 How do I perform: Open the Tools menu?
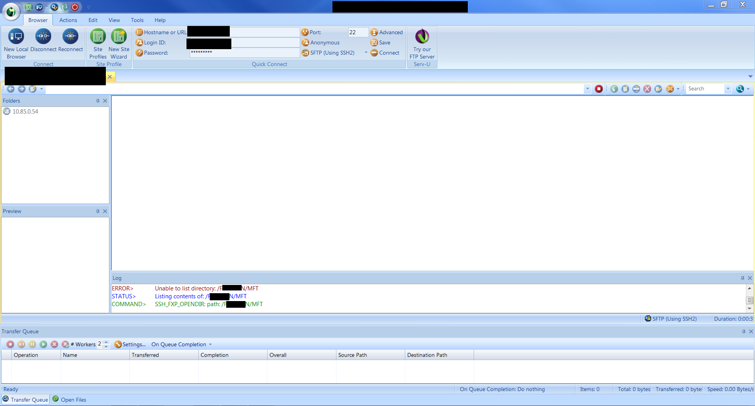pyautogui.click(x=137, y=20)
